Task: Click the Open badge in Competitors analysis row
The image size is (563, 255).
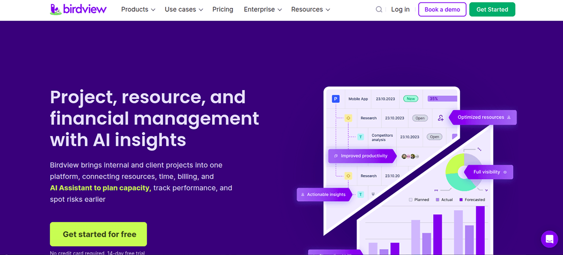Action: tap(435, 137)
